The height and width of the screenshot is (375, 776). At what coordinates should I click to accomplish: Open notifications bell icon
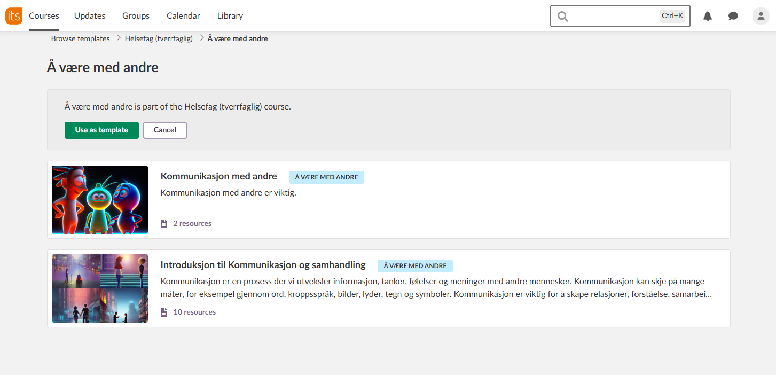(708, 16)
